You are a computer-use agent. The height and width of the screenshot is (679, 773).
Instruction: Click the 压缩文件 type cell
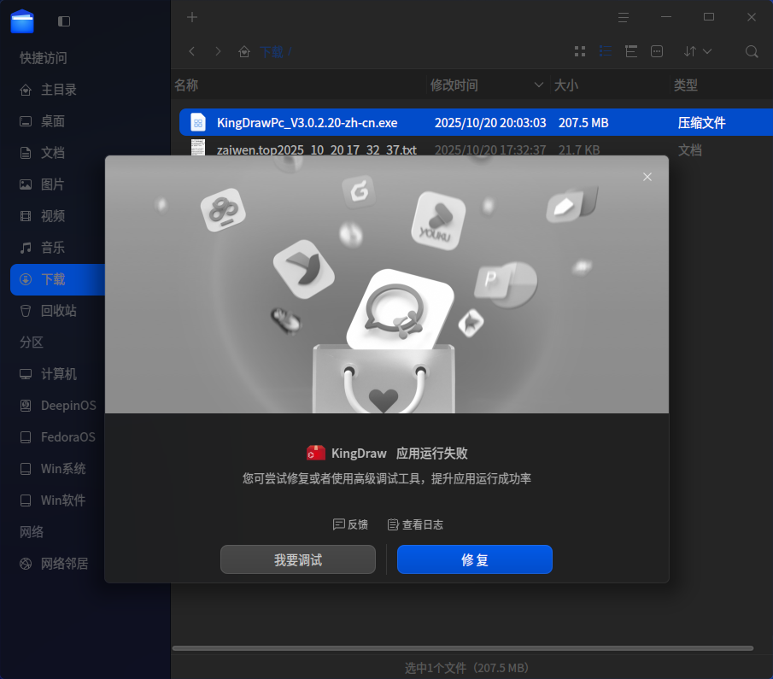click(701, 122)
